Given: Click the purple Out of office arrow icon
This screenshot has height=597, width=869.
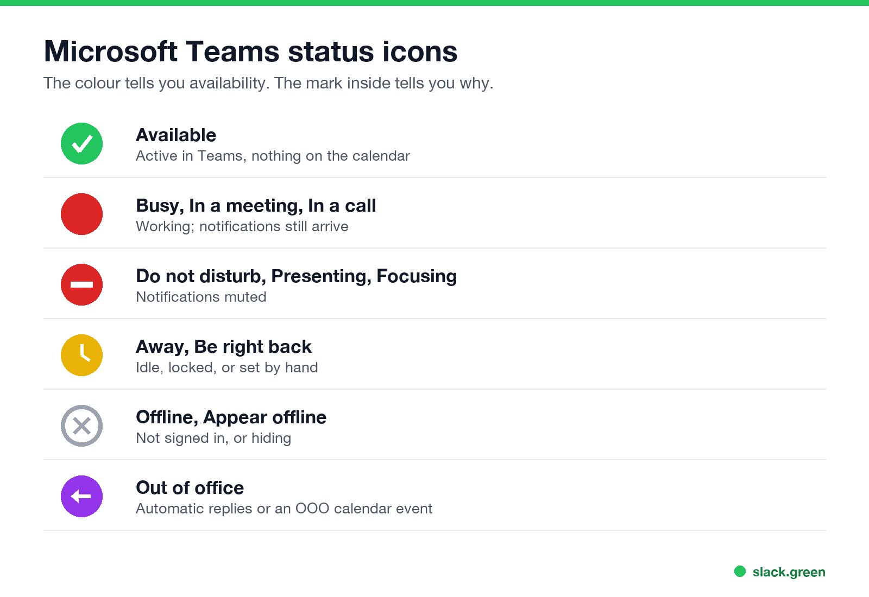Looking at the screenshot, I should (81, 497).
